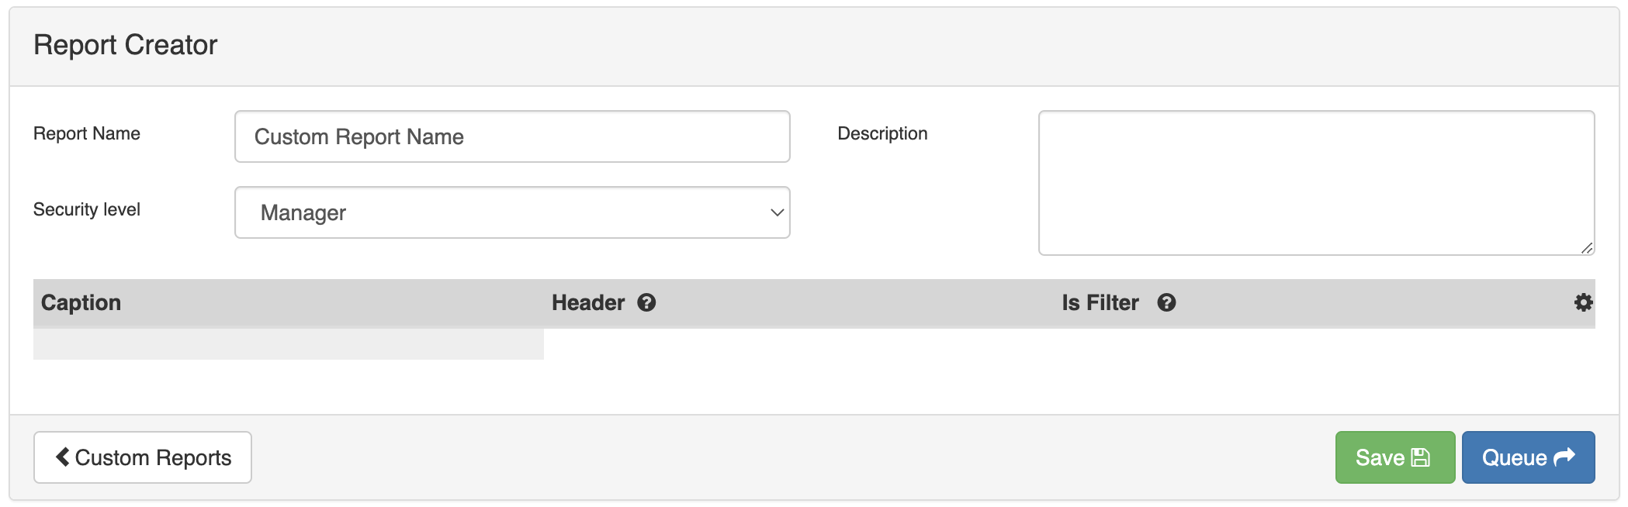Click the Is Filter column title text
This screenshot has height=507, width=1628.
(1100, 303)
